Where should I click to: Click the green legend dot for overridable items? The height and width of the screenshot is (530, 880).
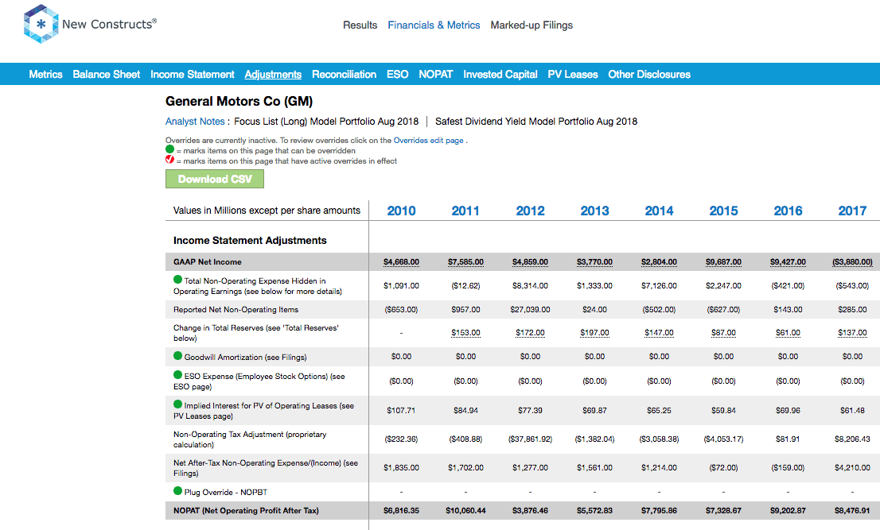(170, 149)
